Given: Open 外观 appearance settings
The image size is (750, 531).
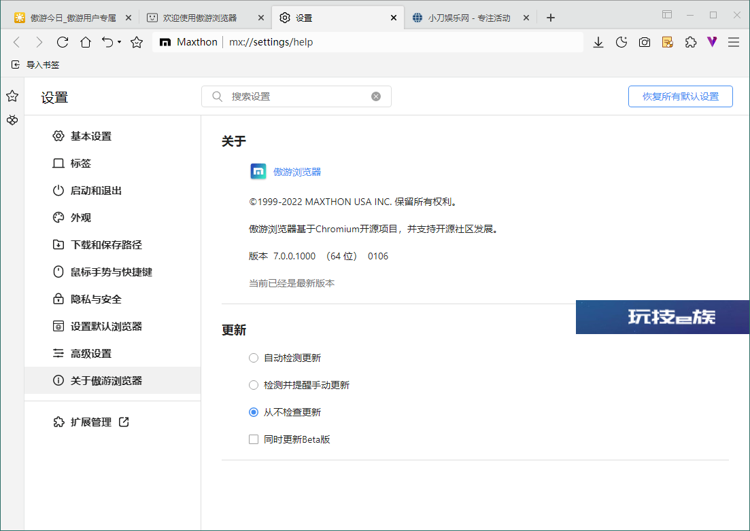Looking at the screenshot, I should (112, 218).
